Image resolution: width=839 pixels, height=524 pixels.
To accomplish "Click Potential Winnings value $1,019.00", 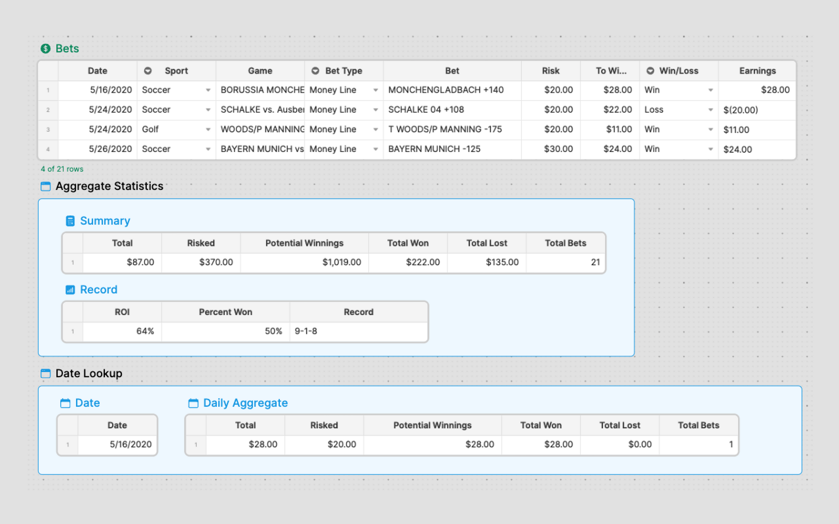I will [304, 262].
